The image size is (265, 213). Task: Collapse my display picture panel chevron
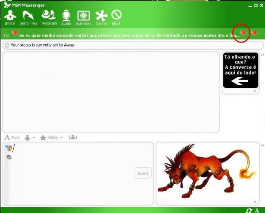[x=262, y=145]
